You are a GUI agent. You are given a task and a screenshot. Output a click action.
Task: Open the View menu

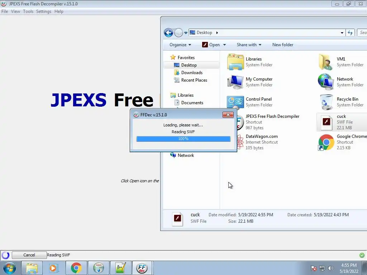15,11
